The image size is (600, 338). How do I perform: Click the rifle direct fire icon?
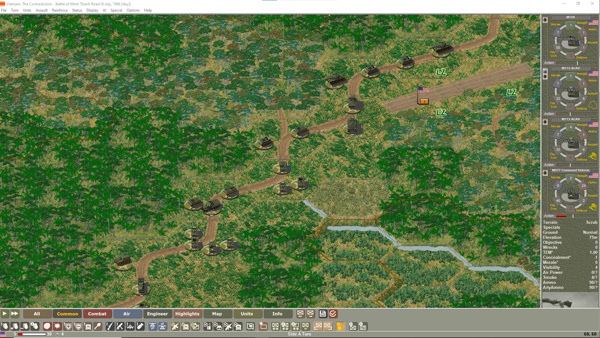pos(110,326)
